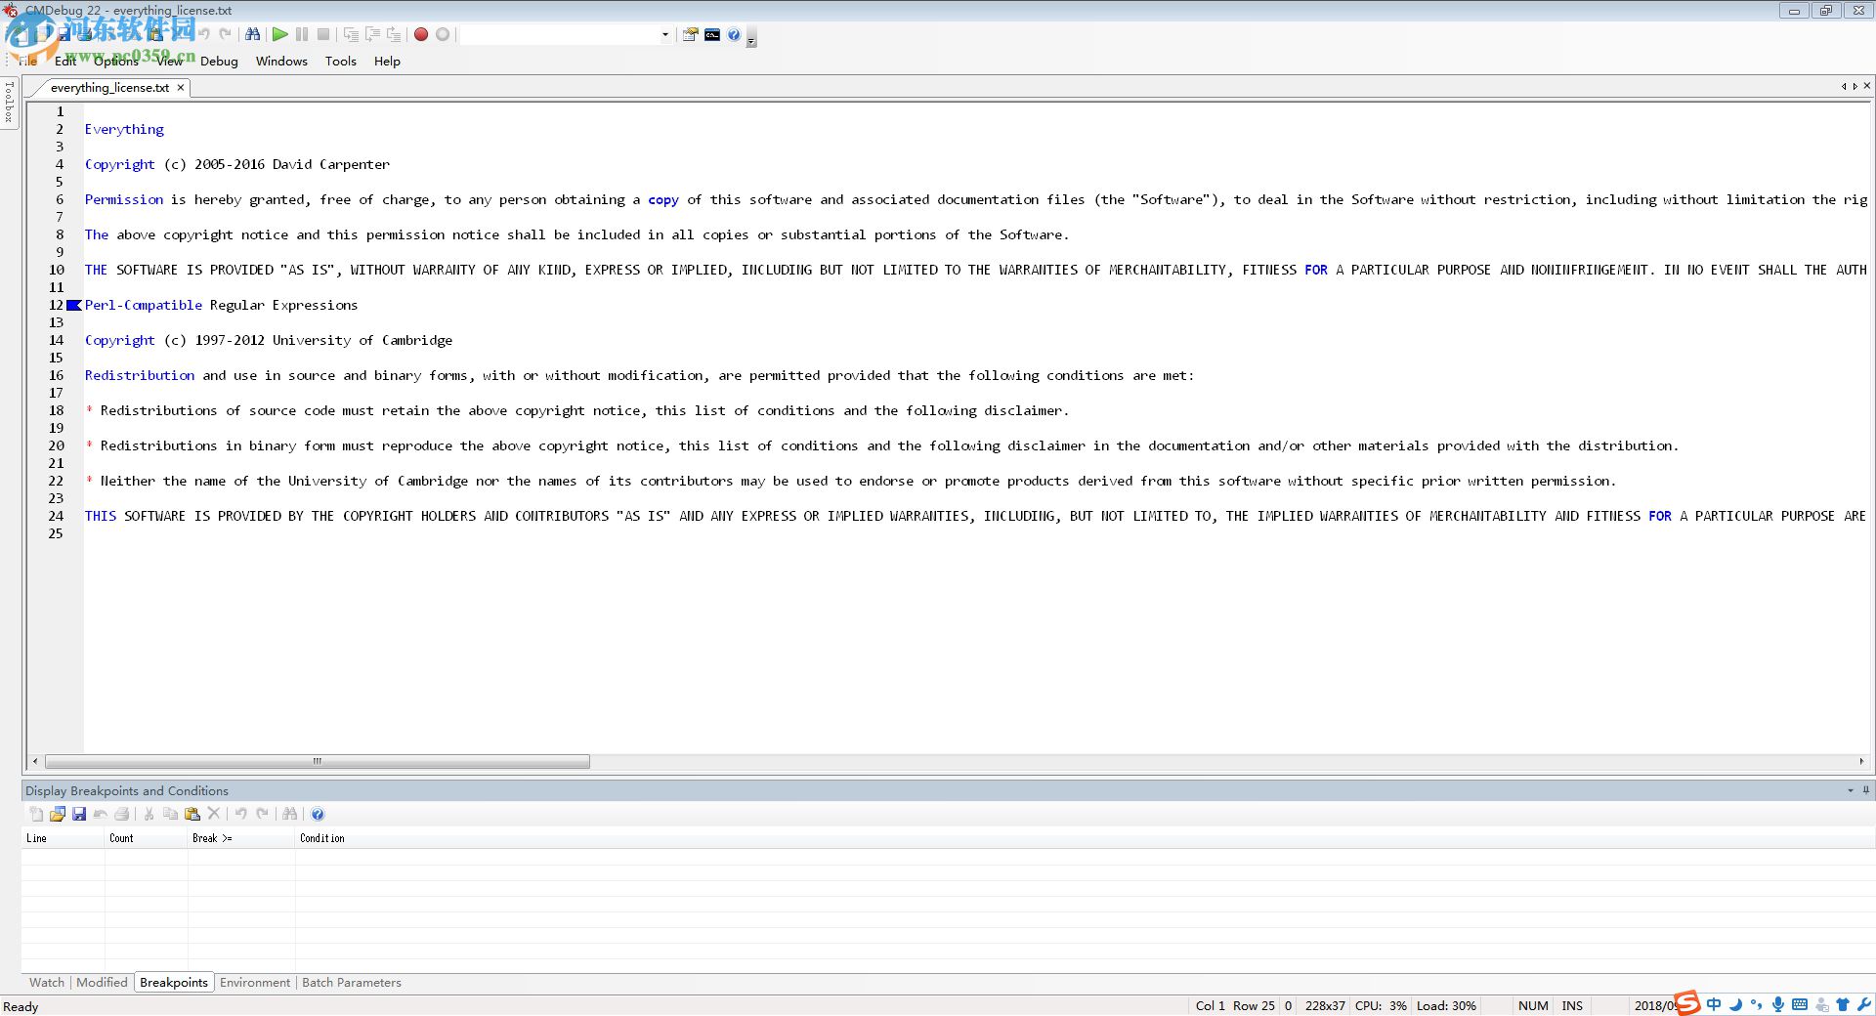
Task: Stop execution with the Stop icon
Action: coord(323,34)
